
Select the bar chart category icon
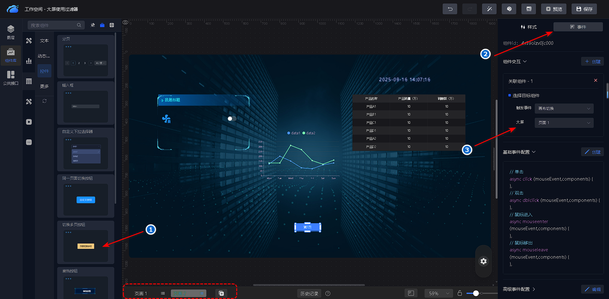(29, 61)
